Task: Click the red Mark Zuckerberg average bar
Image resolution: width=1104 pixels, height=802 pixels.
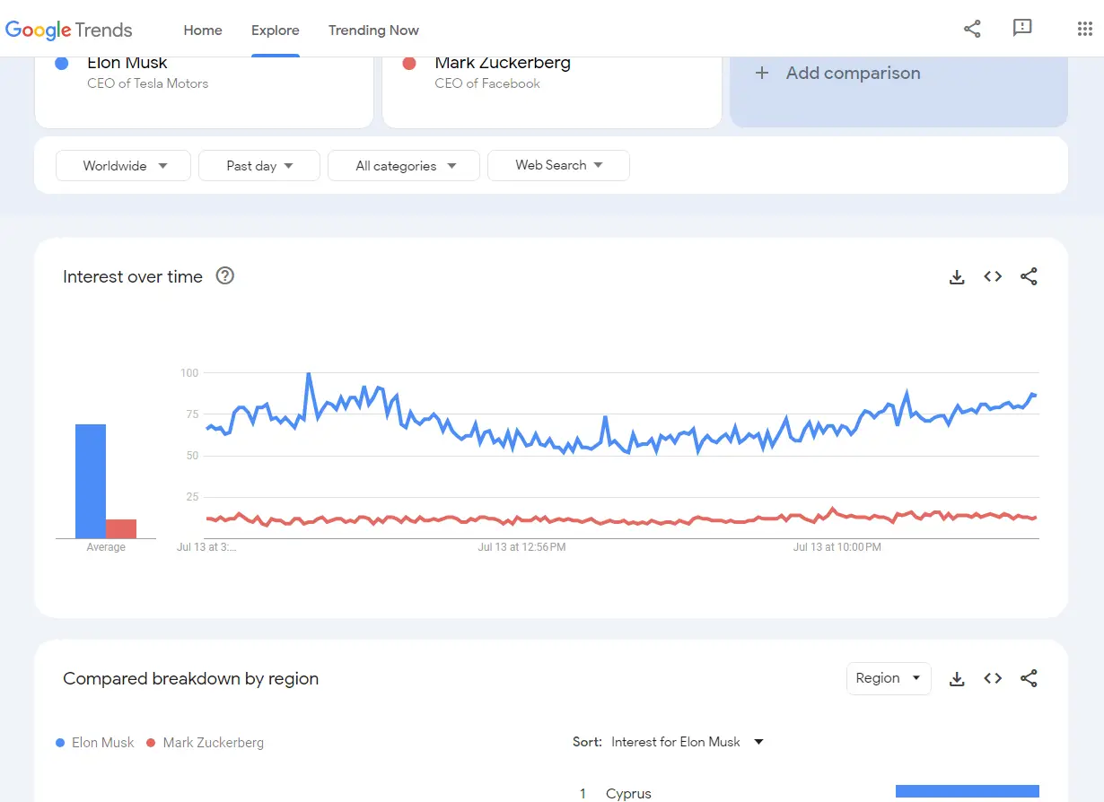Action: 121,528
